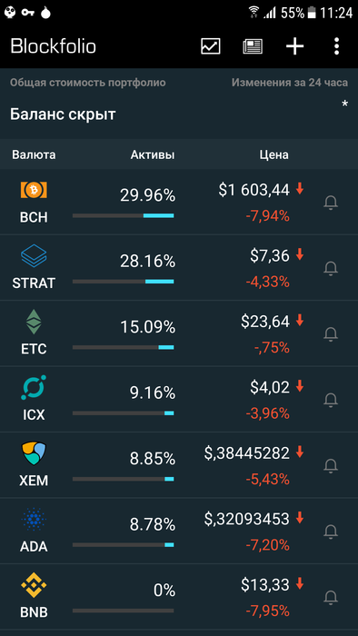Tap the ADA alert bell icon
The width and height of the screenshot is (358, 636).
click(331, 532)
